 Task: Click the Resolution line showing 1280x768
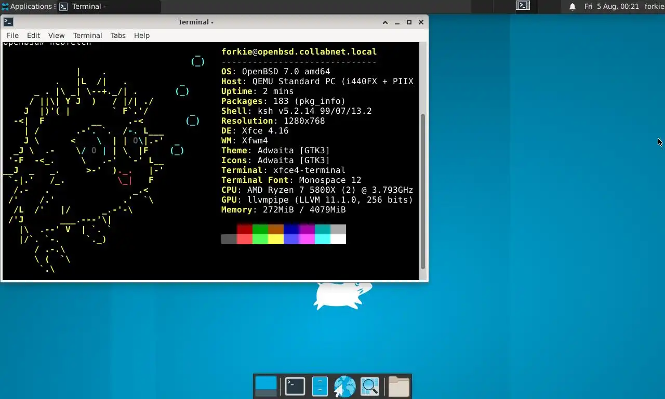pos(273,121)
